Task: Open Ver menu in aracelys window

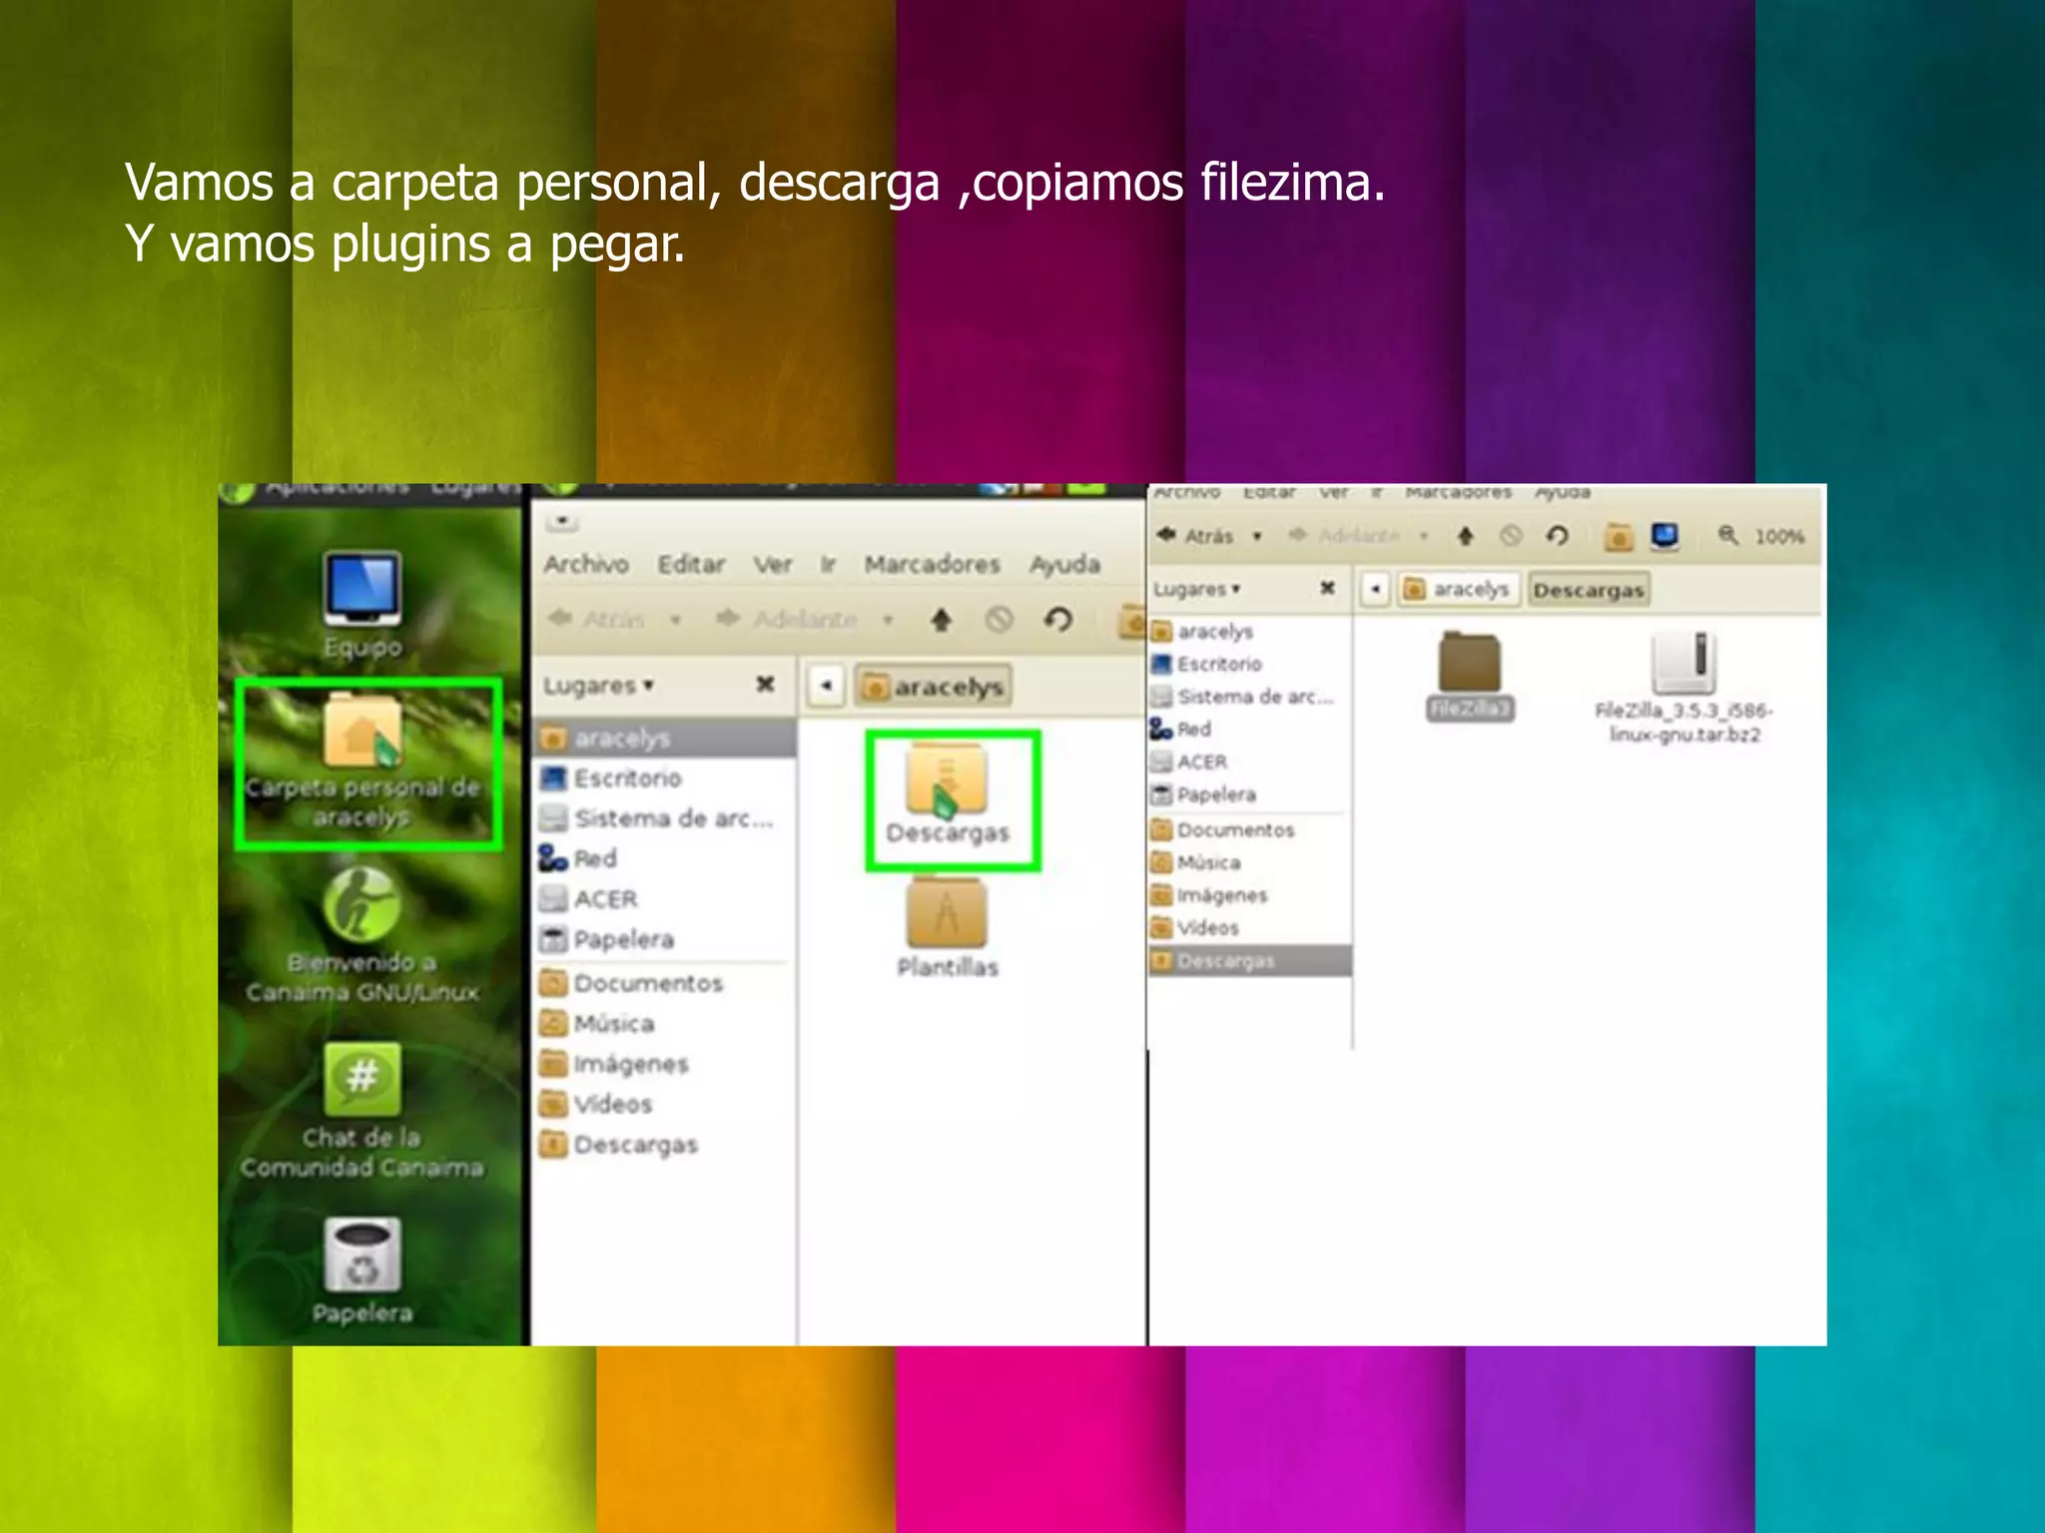Action: coord(773,564)
